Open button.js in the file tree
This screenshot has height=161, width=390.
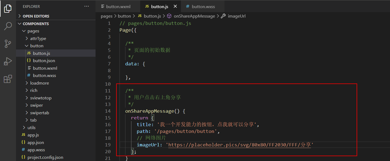pyautogui.click(x=56, y=53)
